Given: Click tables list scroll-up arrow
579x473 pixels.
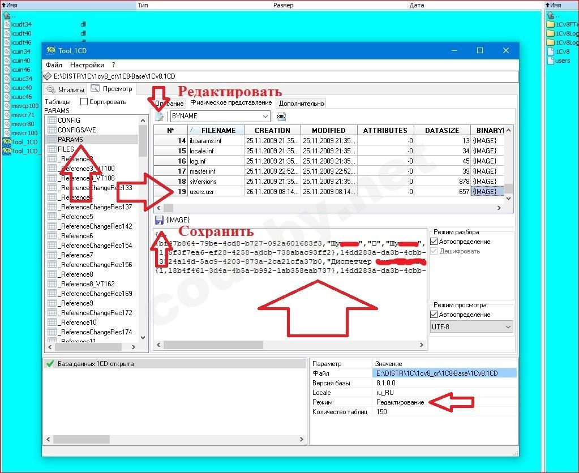Looking at the screenshot, I should pyautogui.click(x=143, y=121).
